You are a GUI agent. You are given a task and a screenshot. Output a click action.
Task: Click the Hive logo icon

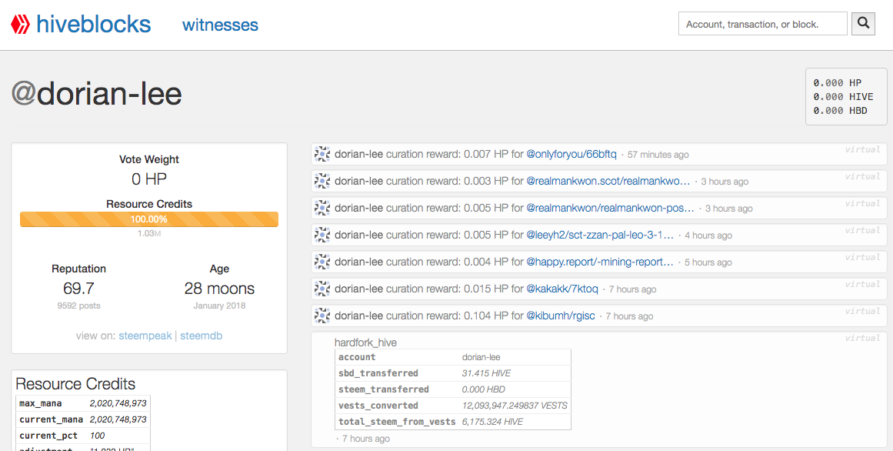[x=20, y=25]
